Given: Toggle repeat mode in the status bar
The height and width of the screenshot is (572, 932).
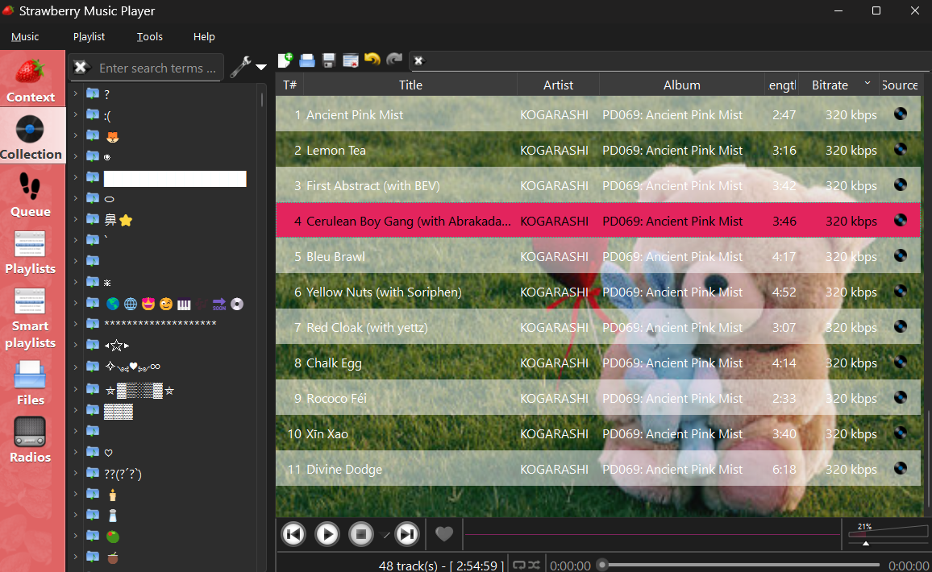Looking at the screenshot, I should pos(519,565).
